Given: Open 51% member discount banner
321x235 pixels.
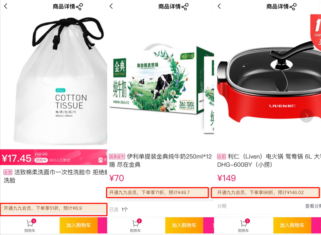Looking at the screenshot, I should 54,209.
